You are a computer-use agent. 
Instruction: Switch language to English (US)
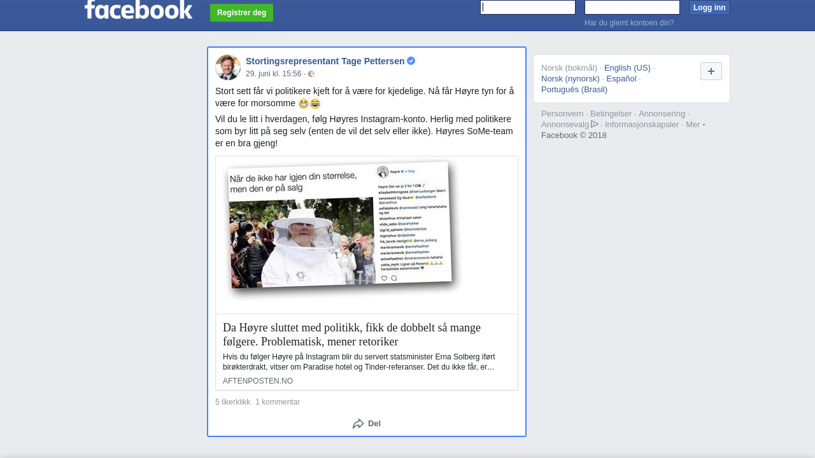point(627,68)
